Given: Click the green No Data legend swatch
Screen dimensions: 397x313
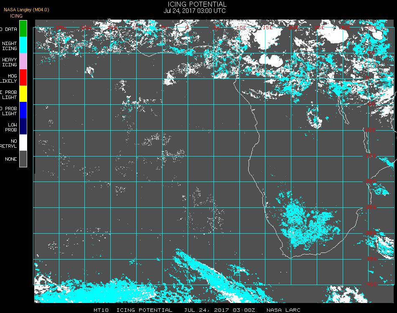Looking at the screenshot, I should 23,29.
